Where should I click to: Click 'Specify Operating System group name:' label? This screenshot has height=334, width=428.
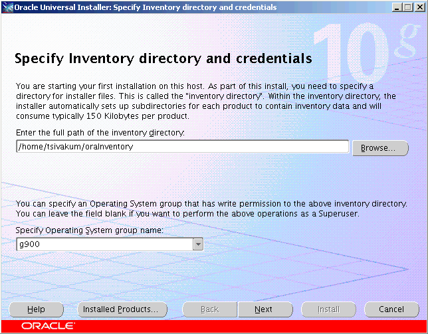click(x=89, y=230)
